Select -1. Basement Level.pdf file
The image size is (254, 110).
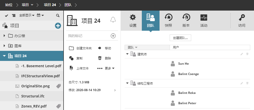pos(32,66)
